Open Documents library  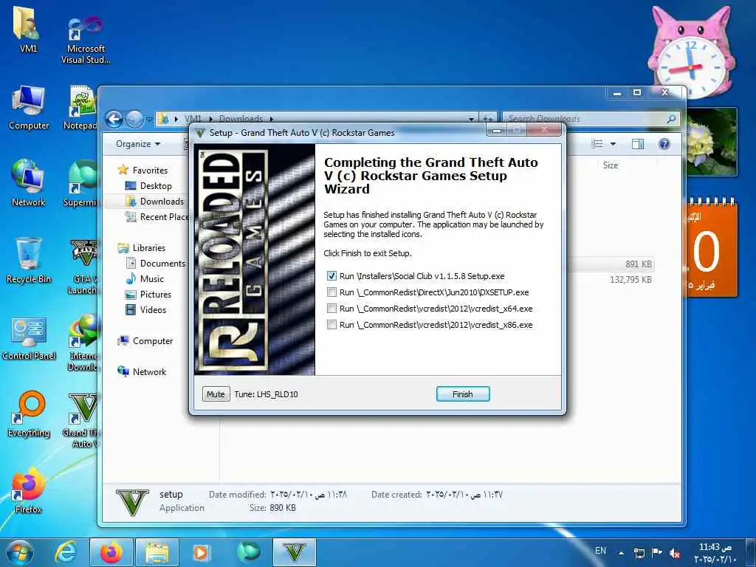point(155,264)
